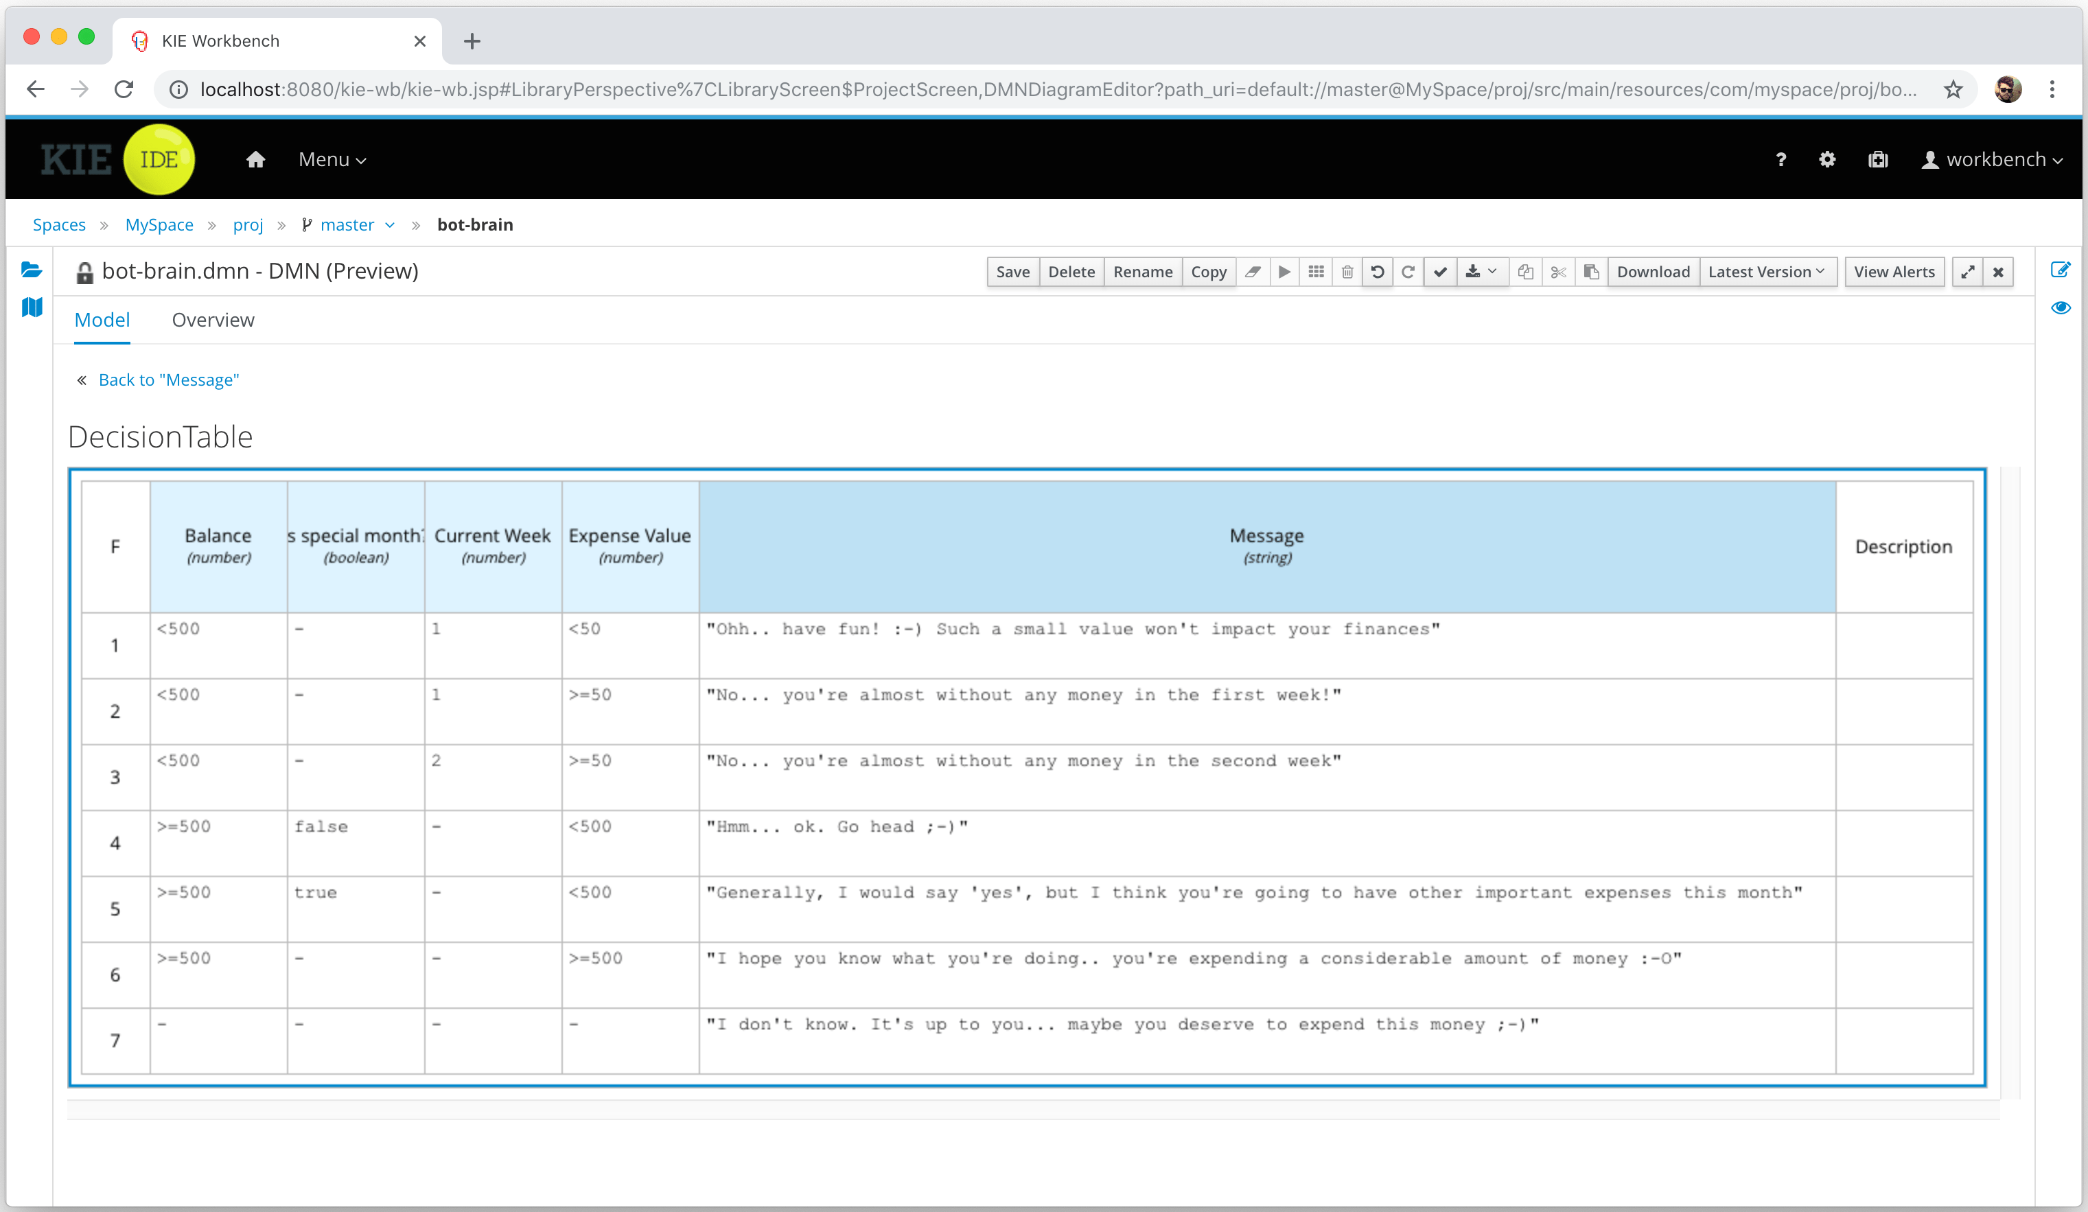Click the eraser clear-diagram icon
Screen dimensions: 2088x1212
(1253, 272)
